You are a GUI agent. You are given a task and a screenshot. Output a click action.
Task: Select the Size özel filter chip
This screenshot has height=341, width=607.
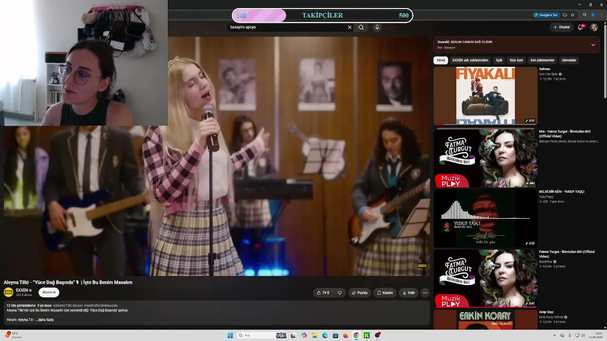click(x=516, y=60)
